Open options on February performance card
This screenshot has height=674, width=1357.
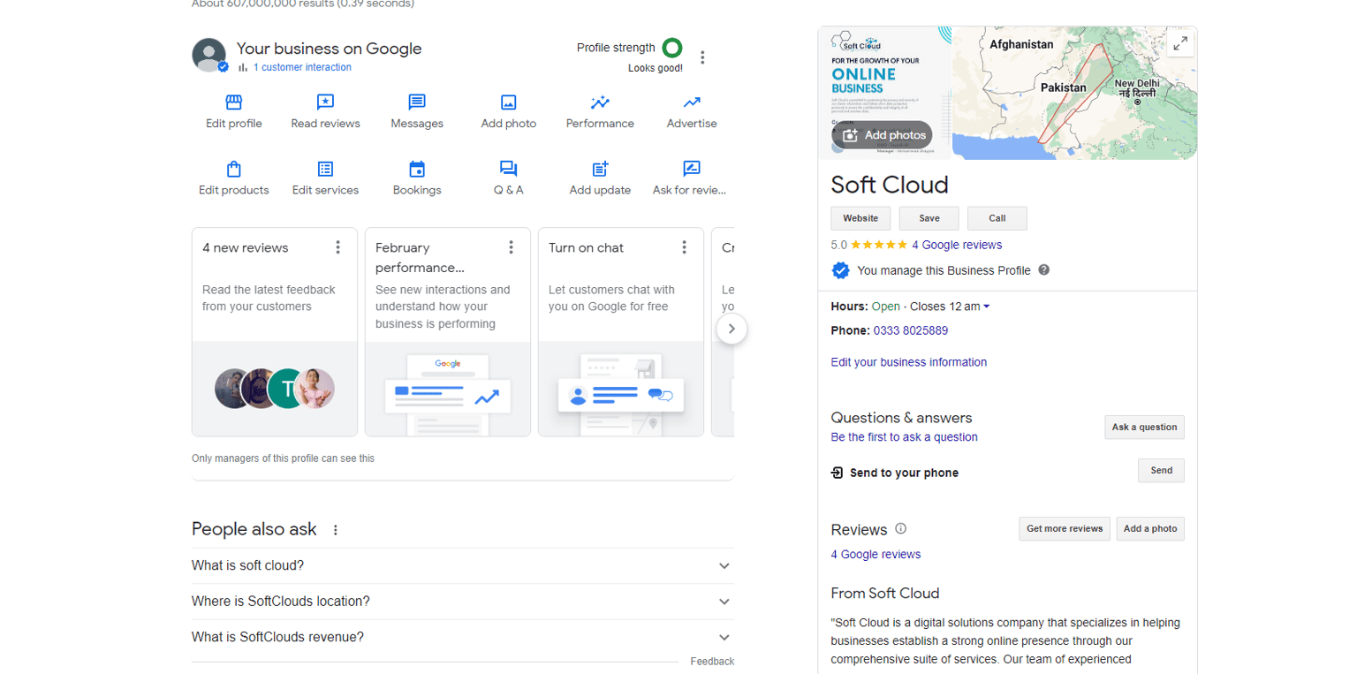[x=511, y=247]
